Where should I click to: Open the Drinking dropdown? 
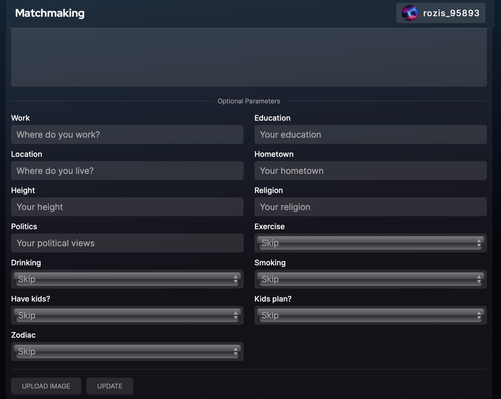127,279
